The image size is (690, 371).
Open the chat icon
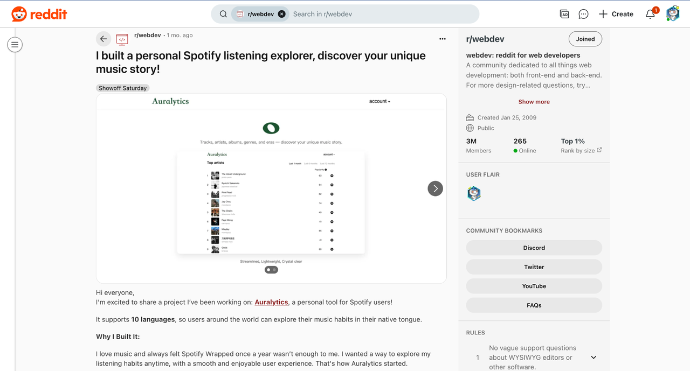tap(583, 14)
